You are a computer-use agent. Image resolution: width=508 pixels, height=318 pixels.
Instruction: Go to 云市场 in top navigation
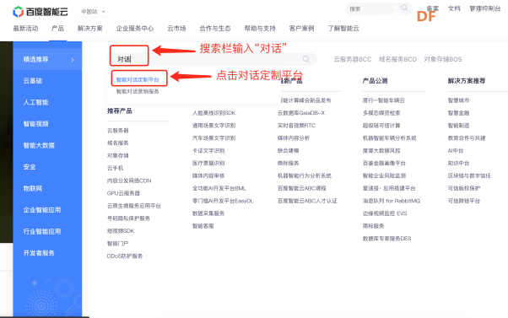coord(176,29)
